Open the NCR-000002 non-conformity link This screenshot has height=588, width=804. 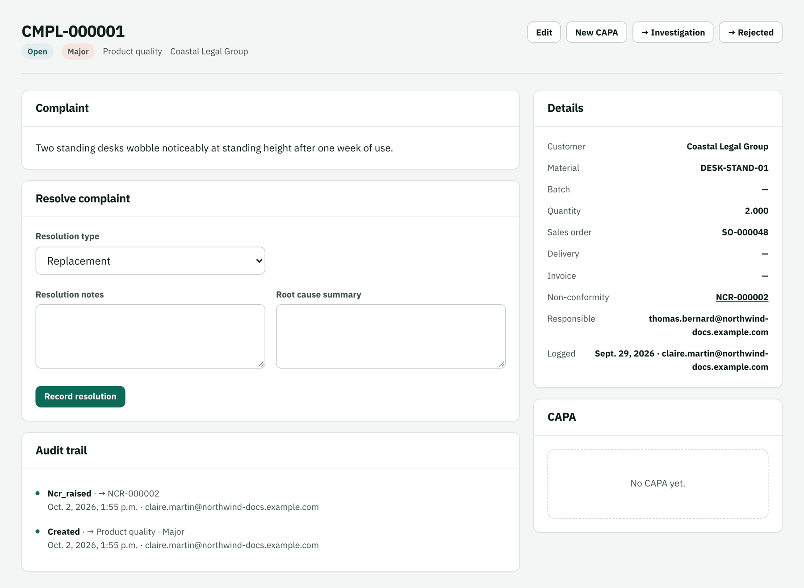click(742, 297)
